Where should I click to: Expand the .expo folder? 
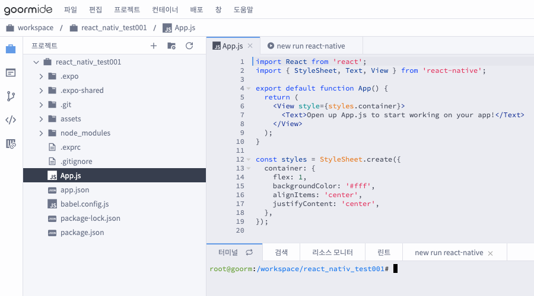41,76
